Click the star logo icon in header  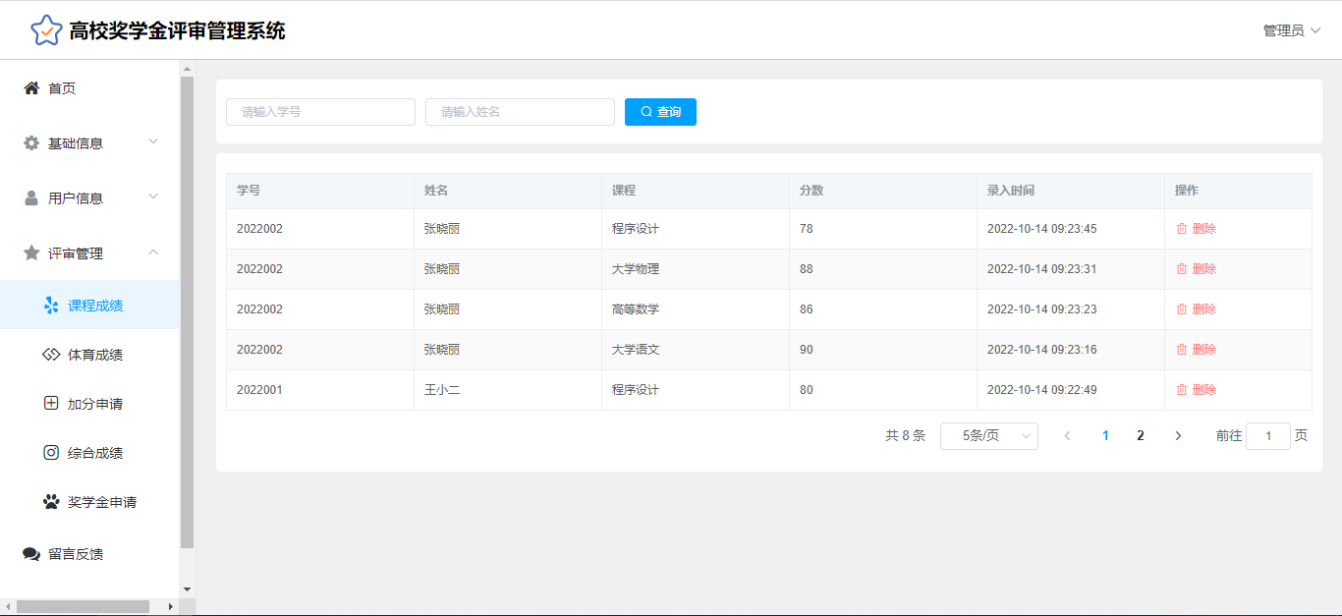46,30
